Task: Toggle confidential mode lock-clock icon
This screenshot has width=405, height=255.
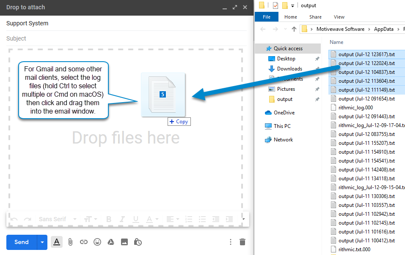Action: 138,242
